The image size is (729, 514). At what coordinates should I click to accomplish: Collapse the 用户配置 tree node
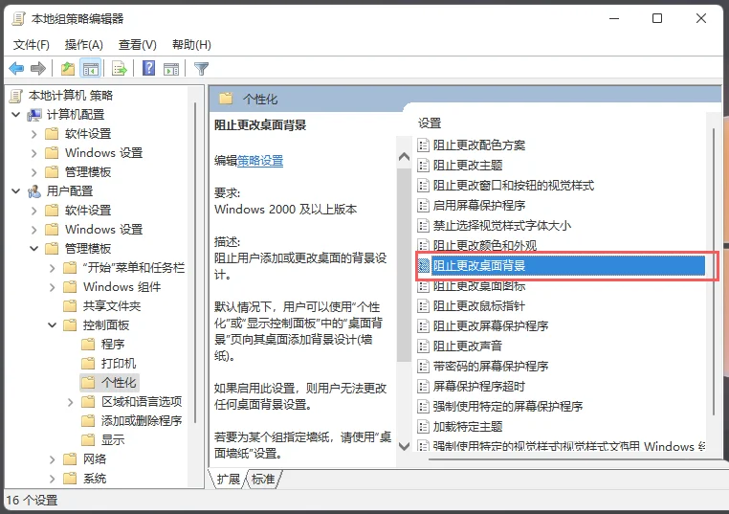point(16,190)
